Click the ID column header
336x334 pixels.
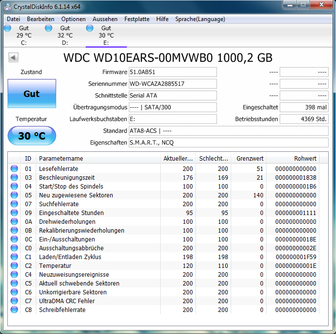pos(28,159)
